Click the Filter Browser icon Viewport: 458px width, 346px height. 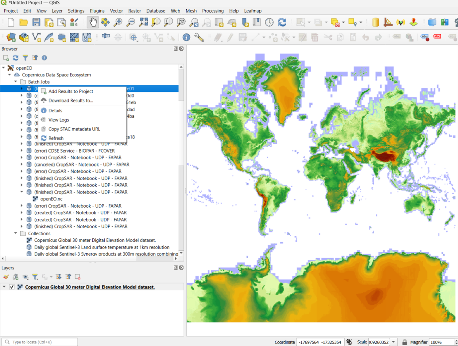[x=25, y=58]
